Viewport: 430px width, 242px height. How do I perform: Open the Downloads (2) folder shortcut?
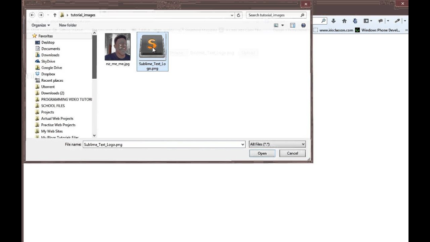click(52, 93)
